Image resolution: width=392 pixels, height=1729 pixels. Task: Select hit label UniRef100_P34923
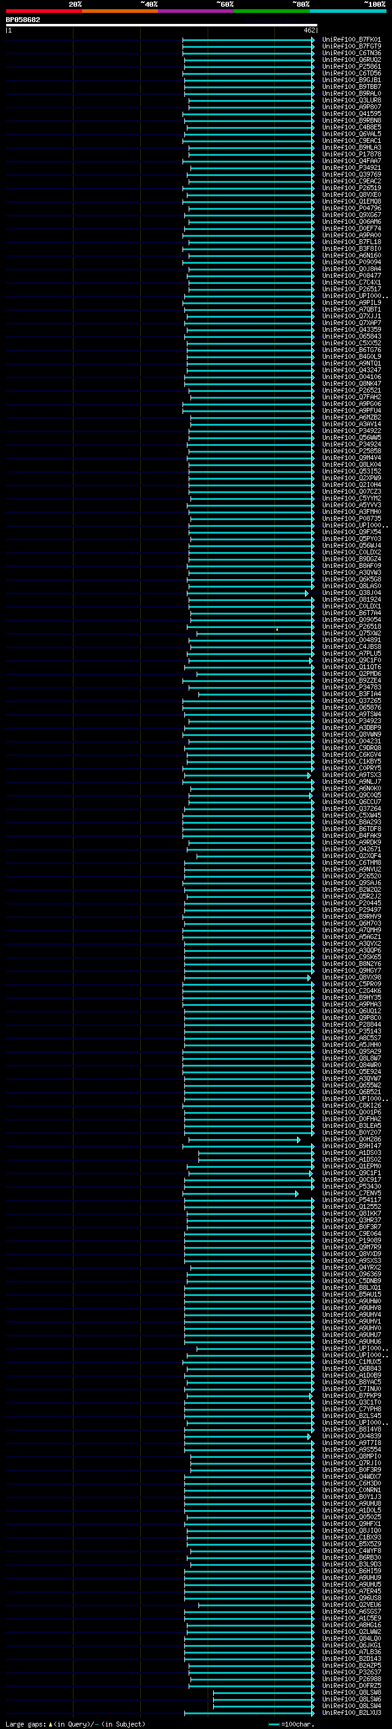click(x=352, y=721)
